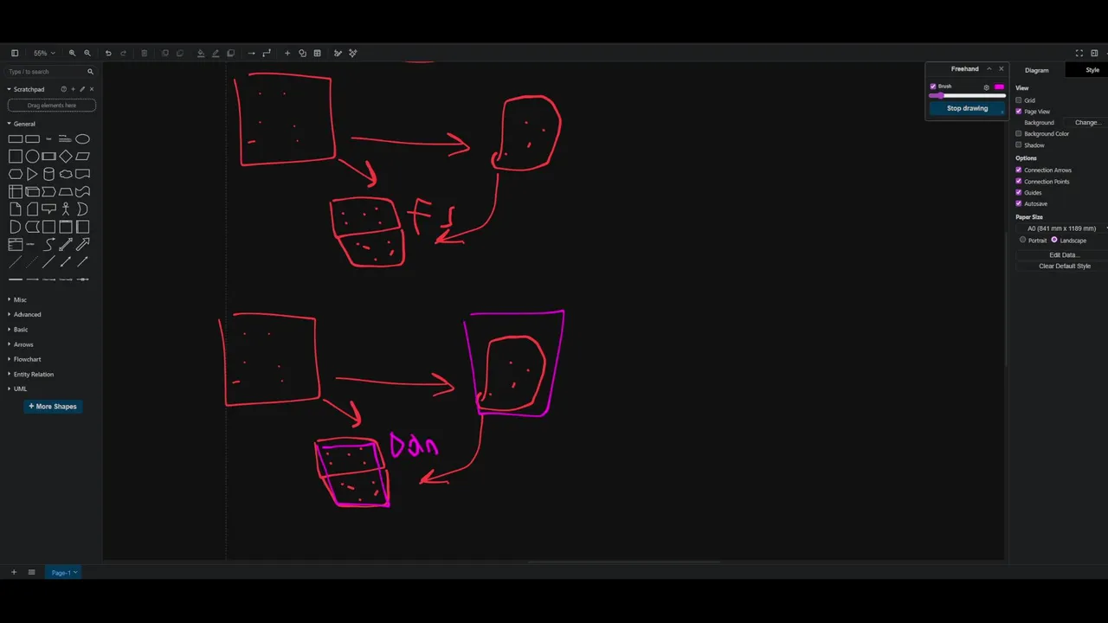Image resolution: width=1108 pixels, height=623 pixels.
Task: Undo the last action
Action: coord(108,53)
